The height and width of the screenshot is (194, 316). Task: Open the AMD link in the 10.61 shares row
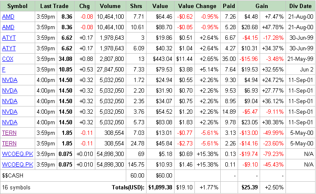point(8,27)
